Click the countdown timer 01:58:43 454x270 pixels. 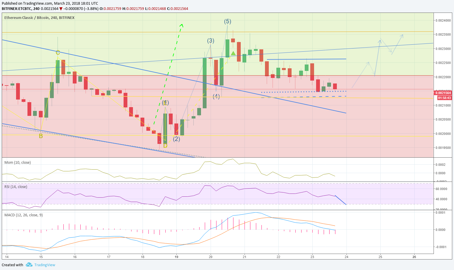click(444, 98)
